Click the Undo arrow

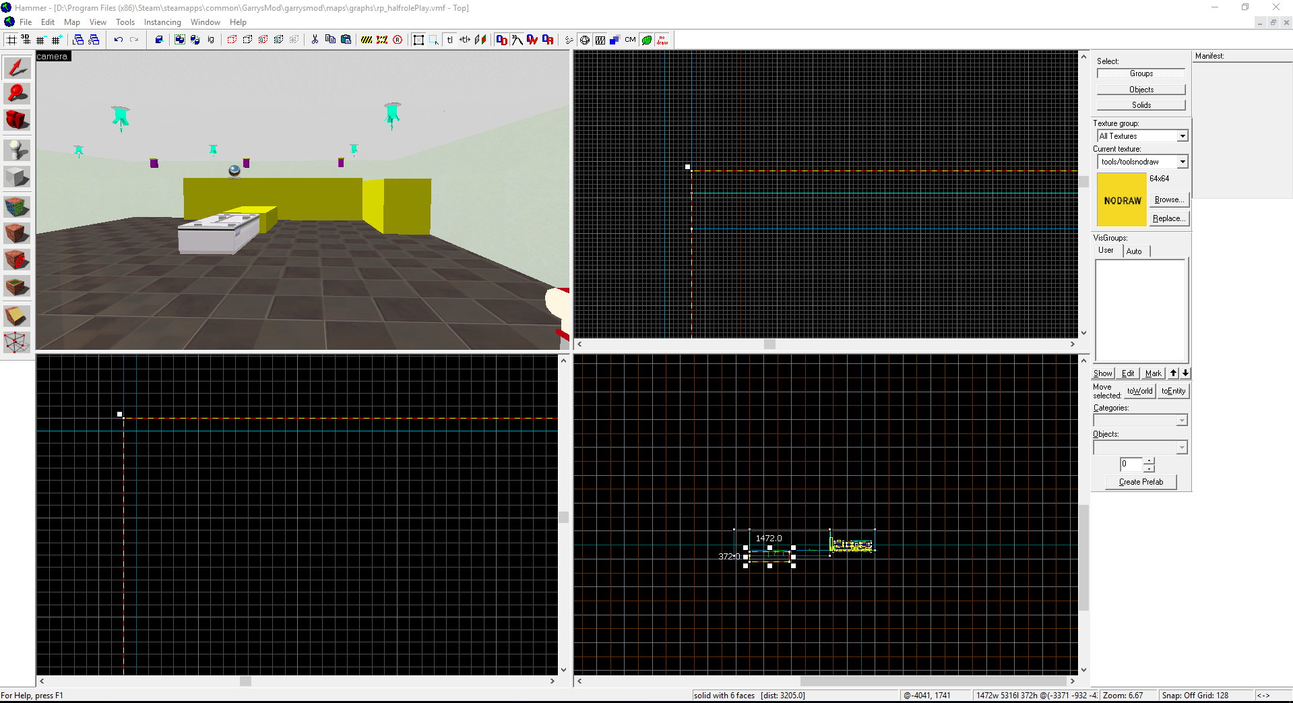[119, 40]
